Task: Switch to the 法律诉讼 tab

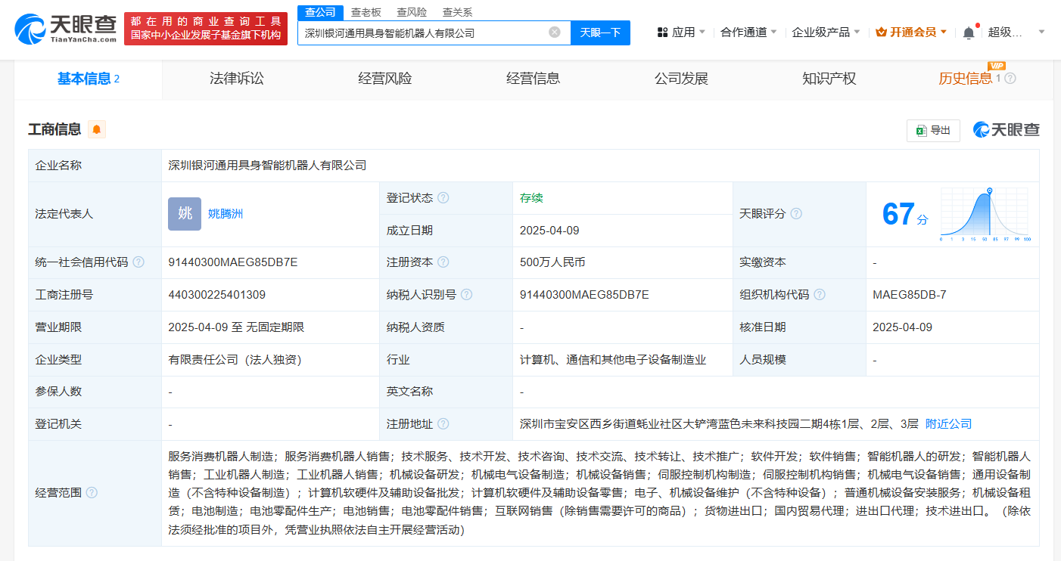Action: [x=236, y=79]
